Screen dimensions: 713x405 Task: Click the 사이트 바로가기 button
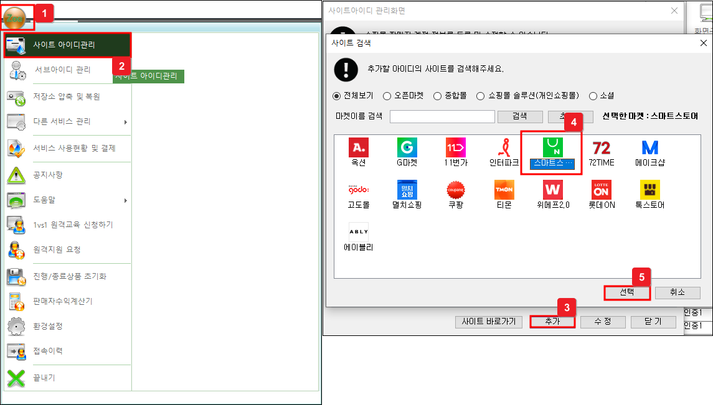(489, 322)
